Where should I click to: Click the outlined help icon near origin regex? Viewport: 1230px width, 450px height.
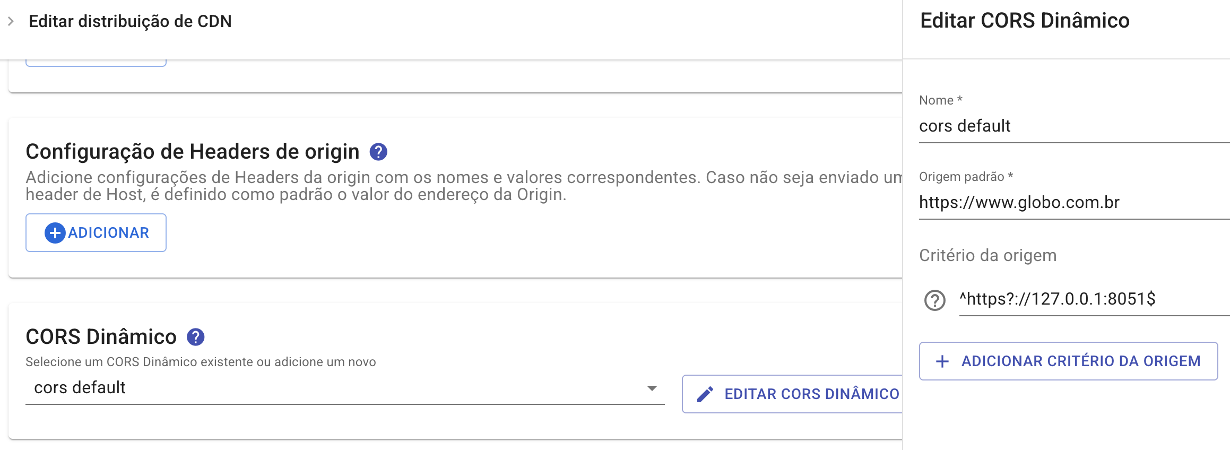pyautogui.click(x=935, y=300)
